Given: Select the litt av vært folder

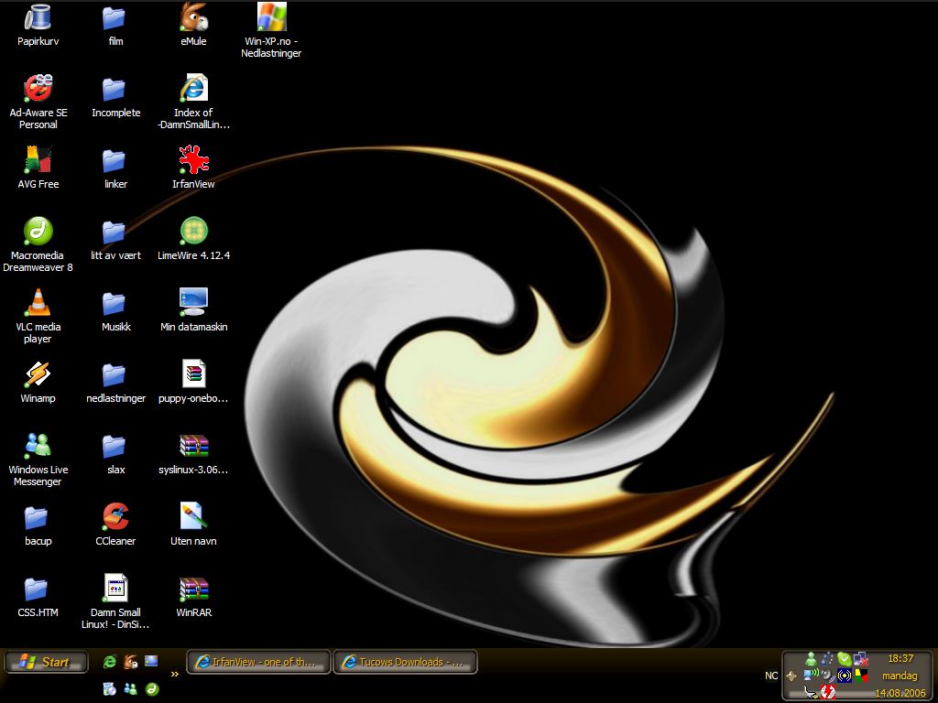Looking at the screenshot, I should (115, 239).
